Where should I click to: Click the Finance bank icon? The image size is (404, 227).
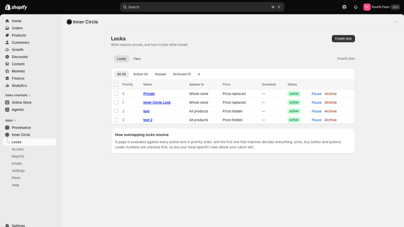[7, 78]
